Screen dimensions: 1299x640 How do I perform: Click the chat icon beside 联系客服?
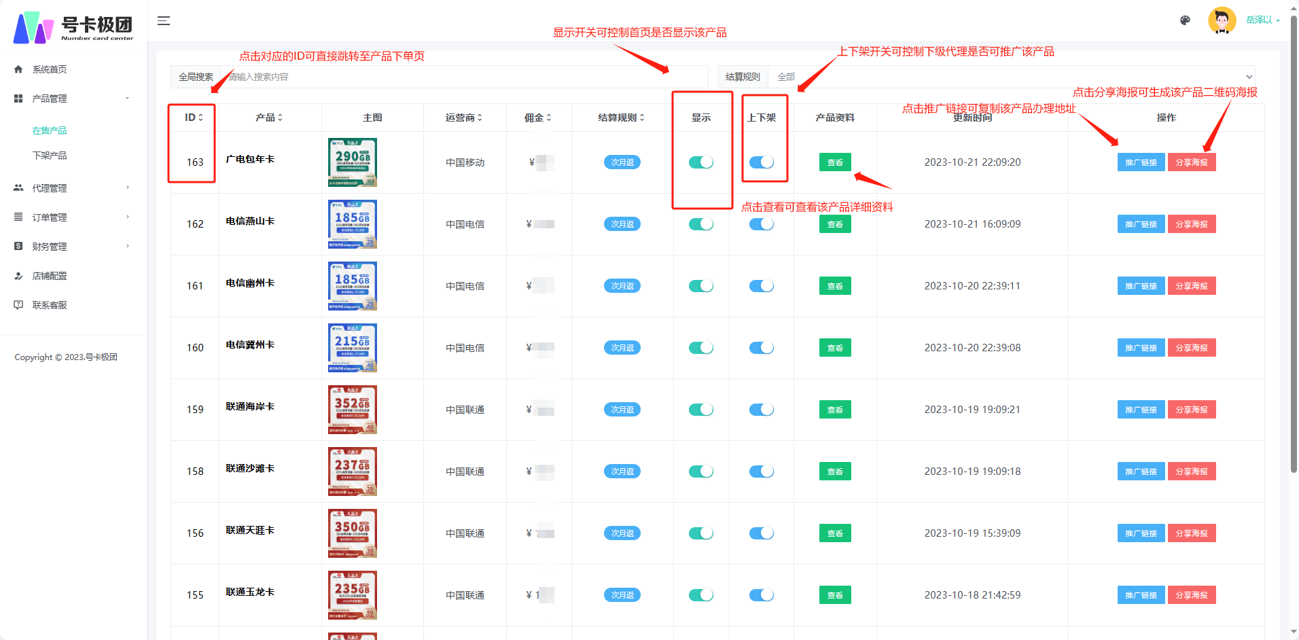coord(18,305)
